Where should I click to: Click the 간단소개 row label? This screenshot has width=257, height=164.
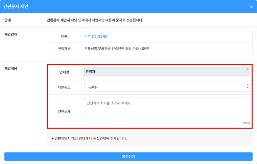(x=64, y=111)
